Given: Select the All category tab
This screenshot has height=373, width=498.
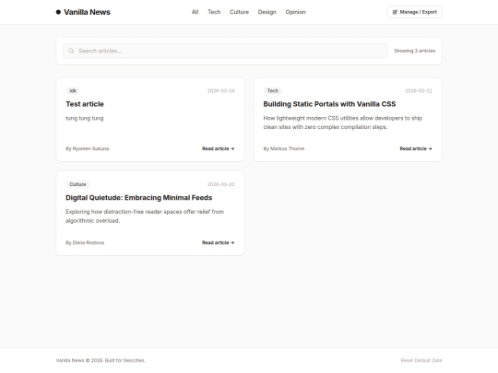Looking at the screenshot, I should click(x=195, y=12).
